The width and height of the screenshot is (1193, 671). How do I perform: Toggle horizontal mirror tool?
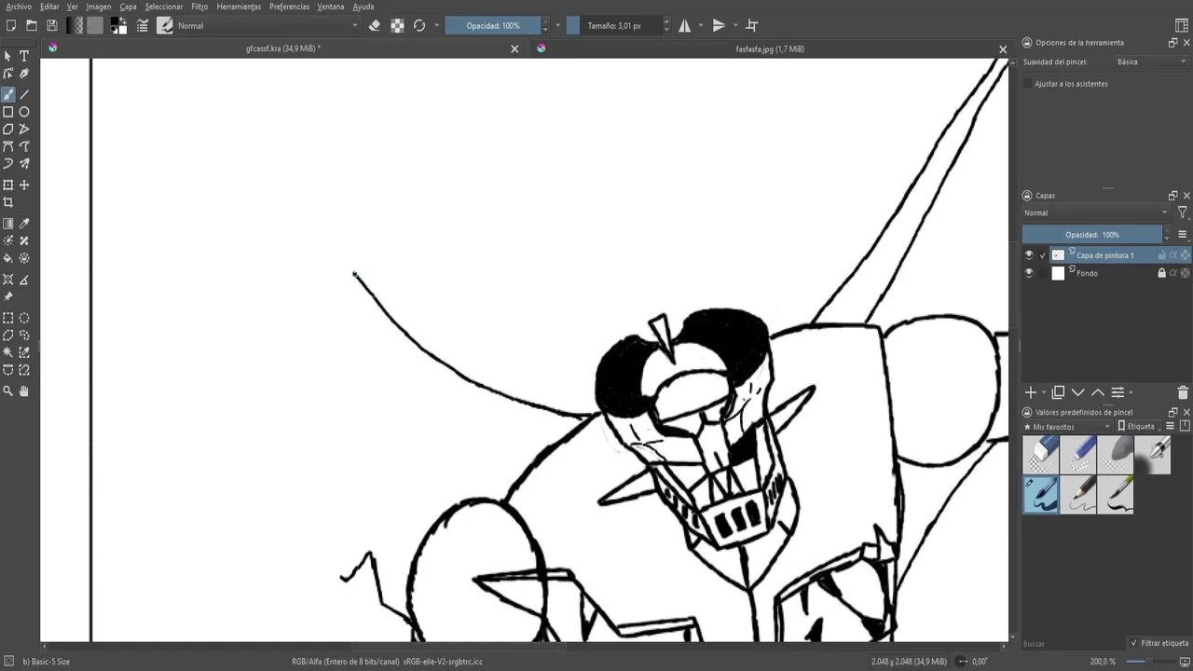click(685, 26)
